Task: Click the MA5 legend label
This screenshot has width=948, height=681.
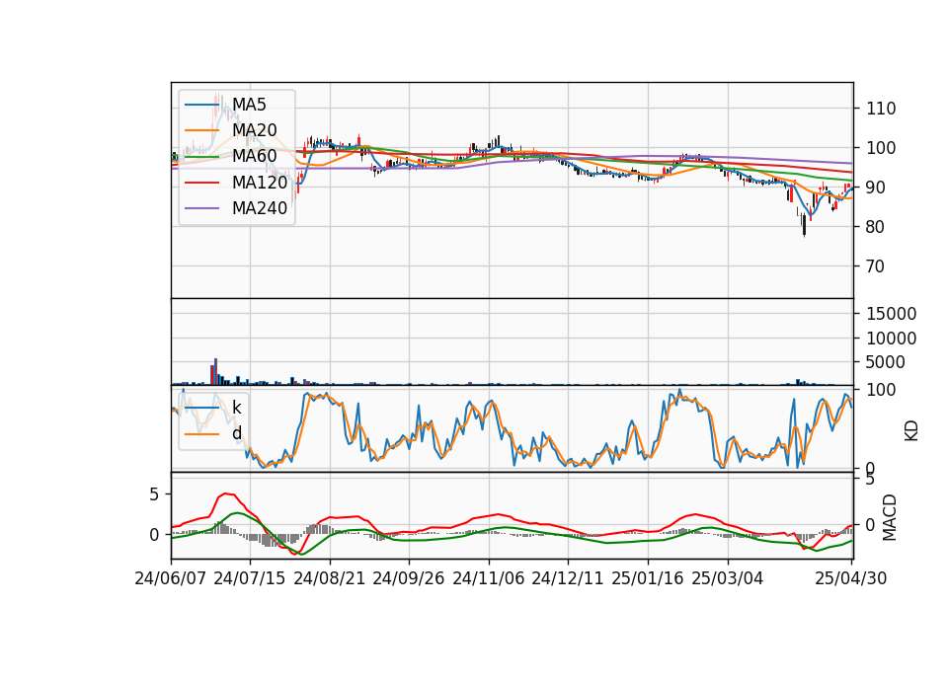Action: 249,105
